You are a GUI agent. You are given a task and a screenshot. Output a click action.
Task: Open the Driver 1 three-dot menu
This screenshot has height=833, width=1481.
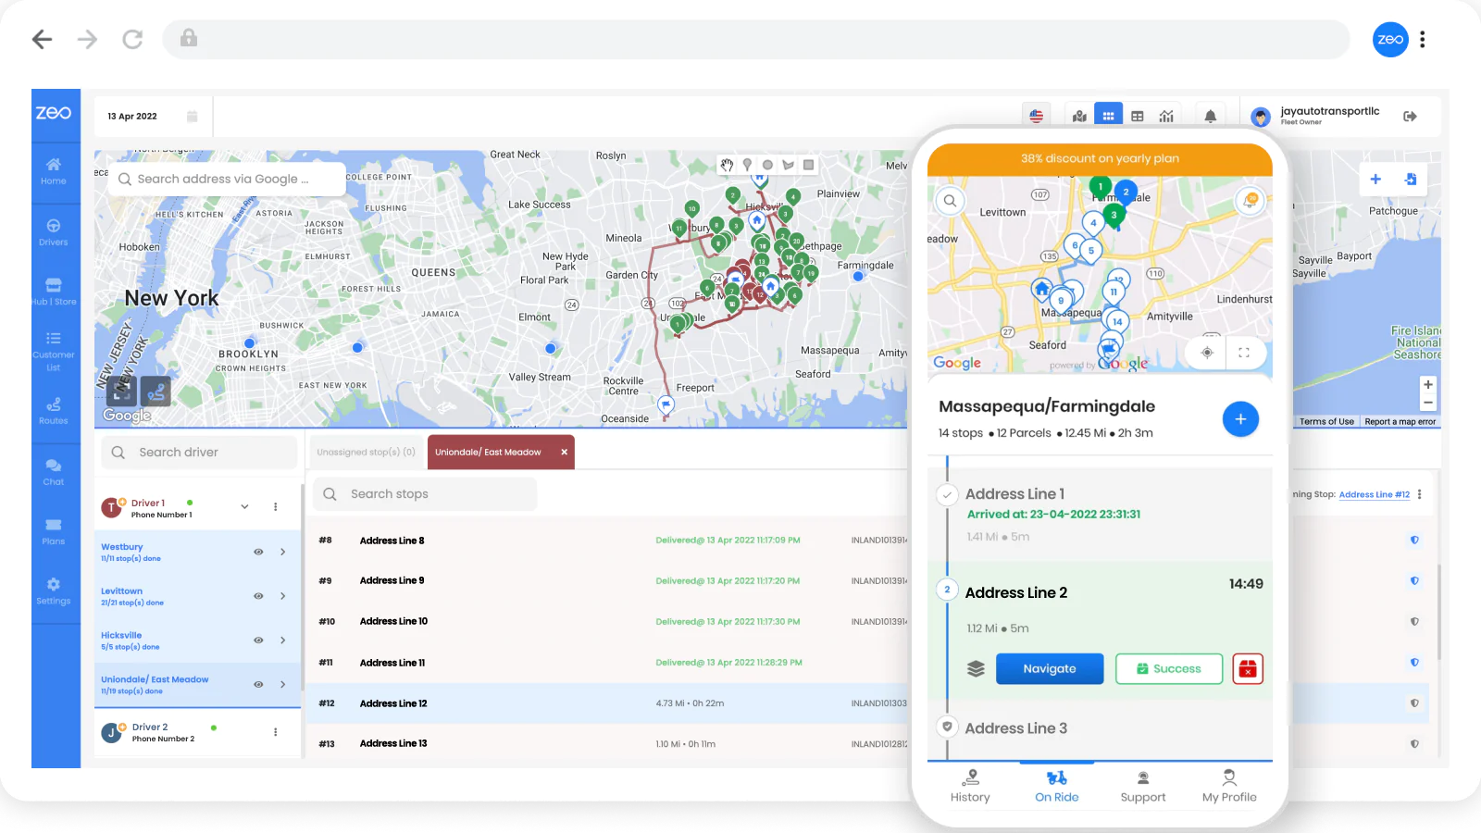(x=275, y=507)
